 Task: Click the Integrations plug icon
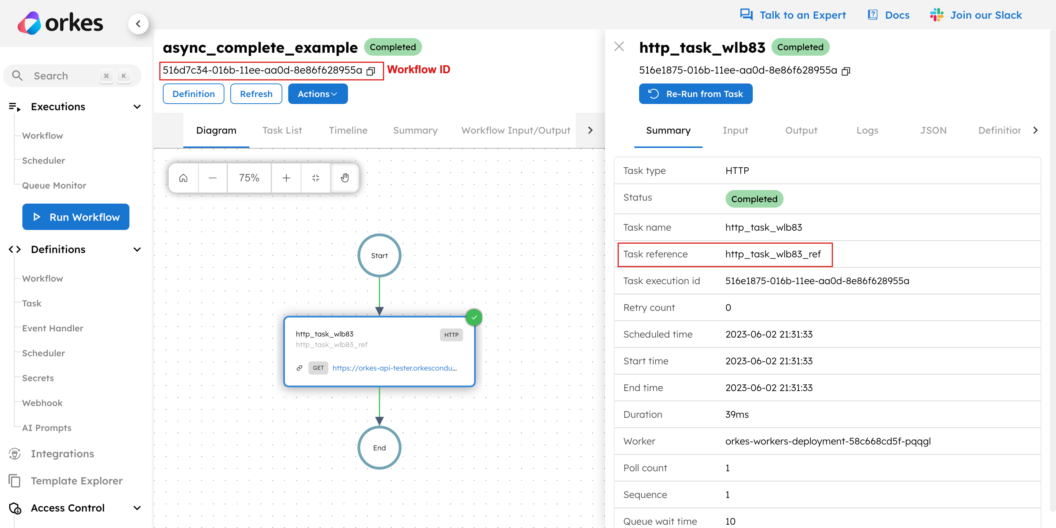[x=15, y=454]
